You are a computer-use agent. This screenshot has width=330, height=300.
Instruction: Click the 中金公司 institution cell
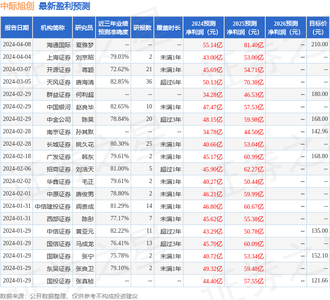pos(59,119)
